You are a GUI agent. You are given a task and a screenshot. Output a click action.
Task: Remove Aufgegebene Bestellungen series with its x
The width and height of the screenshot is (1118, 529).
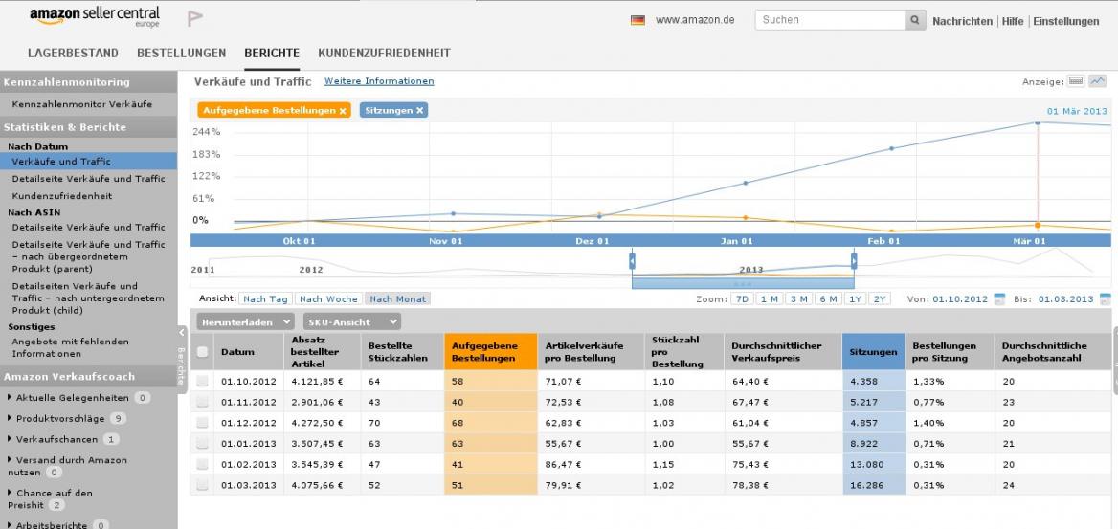click(343, 111)
